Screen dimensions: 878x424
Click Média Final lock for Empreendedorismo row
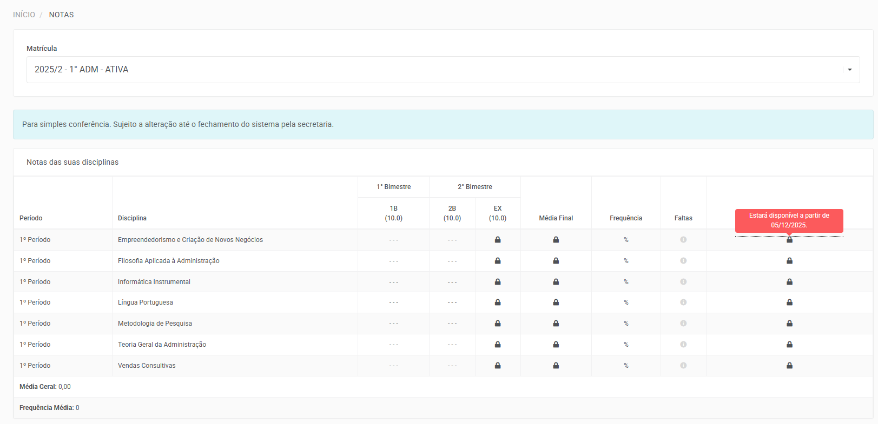click(x=556, y=240)
